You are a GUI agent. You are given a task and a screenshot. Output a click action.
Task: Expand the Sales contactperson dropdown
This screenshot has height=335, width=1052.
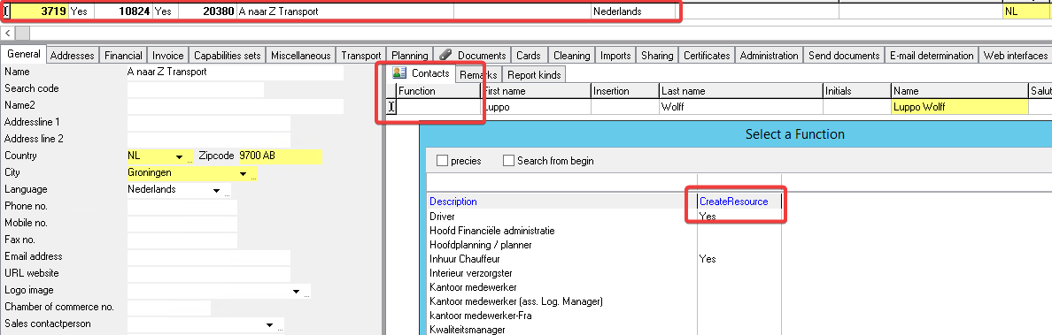[x=270, y=325]
